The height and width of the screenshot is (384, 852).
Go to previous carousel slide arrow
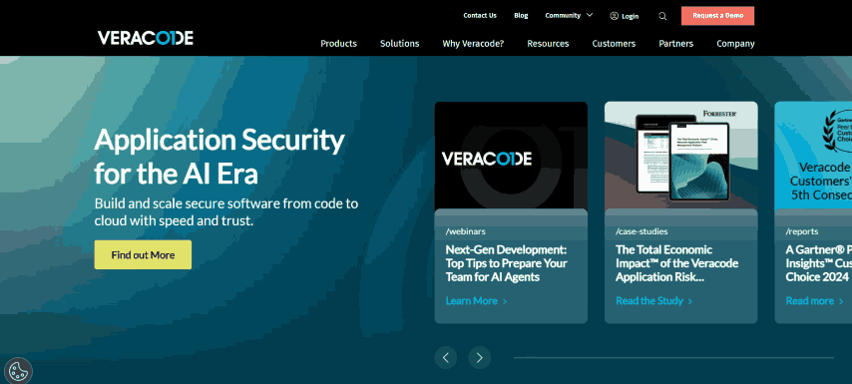point(446,357)
